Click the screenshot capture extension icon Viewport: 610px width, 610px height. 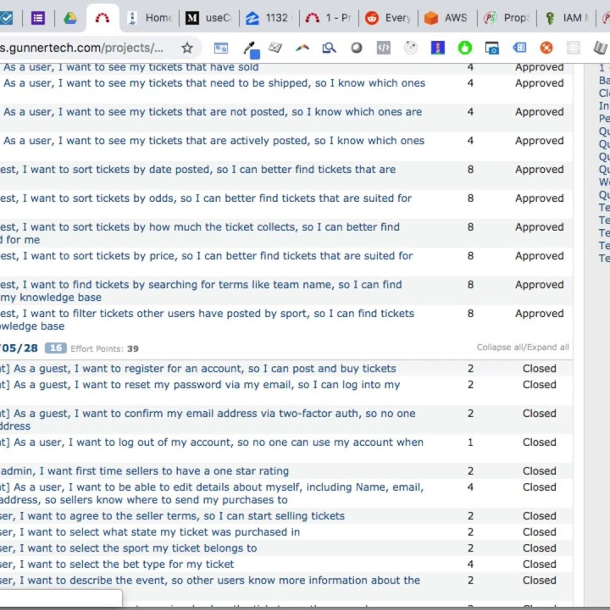click(x=492, y=47)
